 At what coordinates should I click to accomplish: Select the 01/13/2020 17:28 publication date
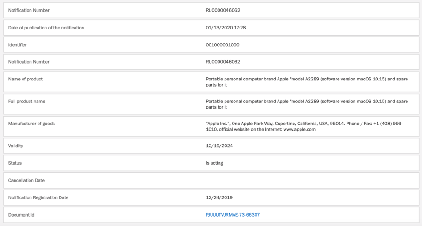tap(226, 28)
